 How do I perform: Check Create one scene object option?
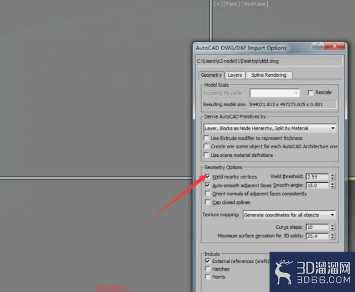206,146
